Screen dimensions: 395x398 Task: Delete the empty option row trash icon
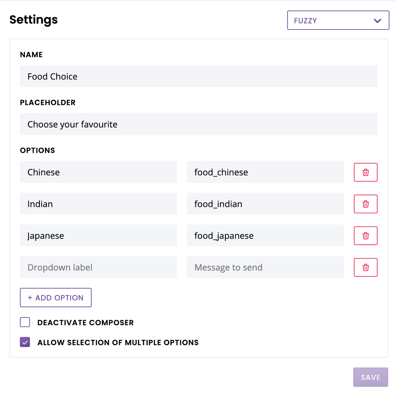point(365,268)
